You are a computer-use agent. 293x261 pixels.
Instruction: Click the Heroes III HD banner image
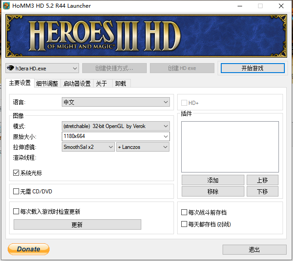[x=146, y=36]
